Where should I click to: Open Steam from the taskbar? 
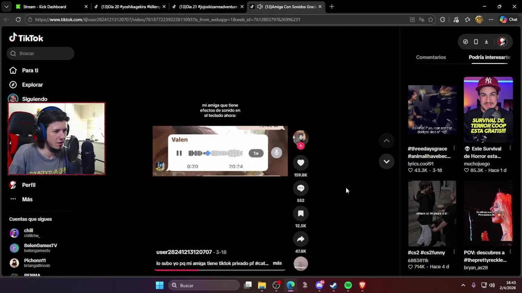[334, 285]
